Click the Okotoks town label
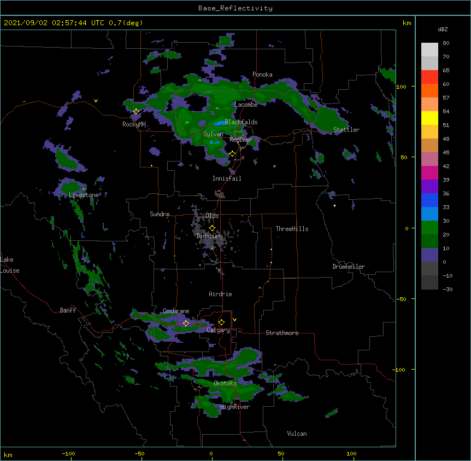The height and width of the screenshot is (461, 471). coord(225,383)
